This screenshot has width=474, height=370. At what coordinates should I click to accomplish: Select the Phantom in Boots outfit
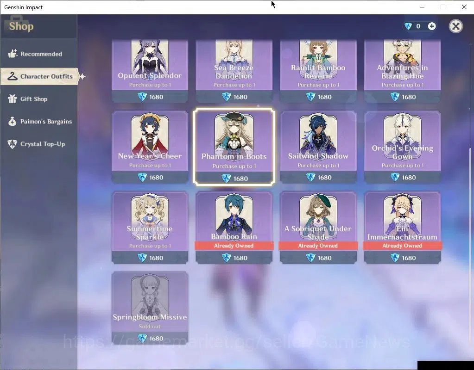(x=234, y=147)
